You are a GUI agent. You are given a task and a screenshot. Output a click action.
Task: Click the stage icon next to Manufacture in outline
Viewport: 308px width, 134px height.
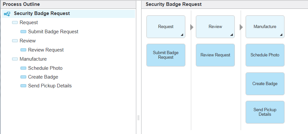[x=15, y=59]
